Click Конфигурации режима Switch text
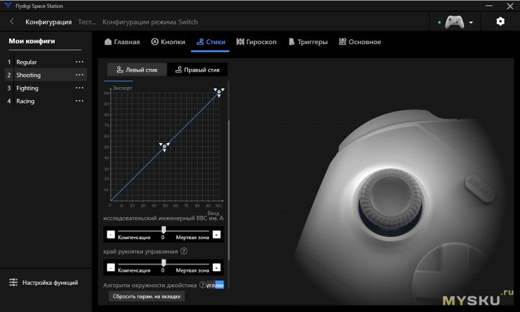Viewport: 520px width, 312px height. pos(150,22)
